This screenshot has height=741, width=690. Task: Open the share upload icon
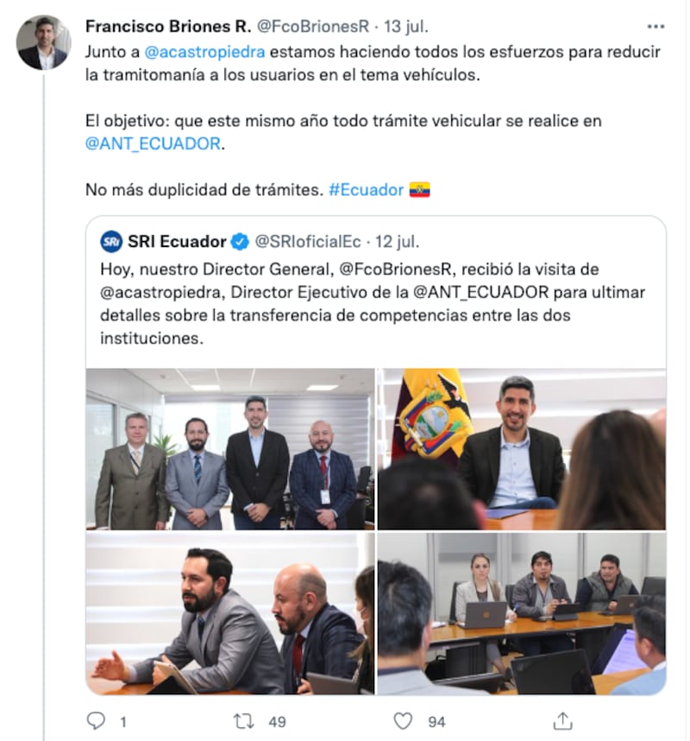(x=562, y=720)
